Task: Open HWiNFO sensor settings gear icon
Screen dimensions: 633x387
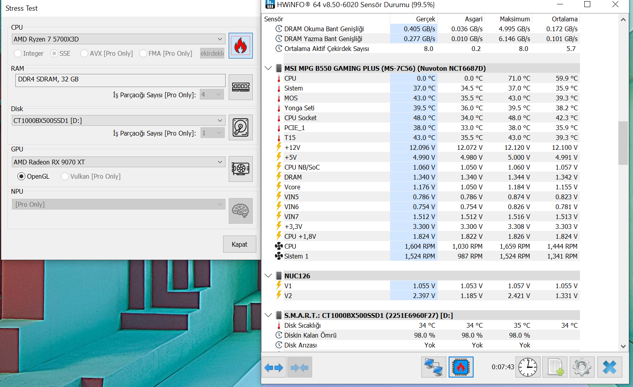Action: point(582,367)
